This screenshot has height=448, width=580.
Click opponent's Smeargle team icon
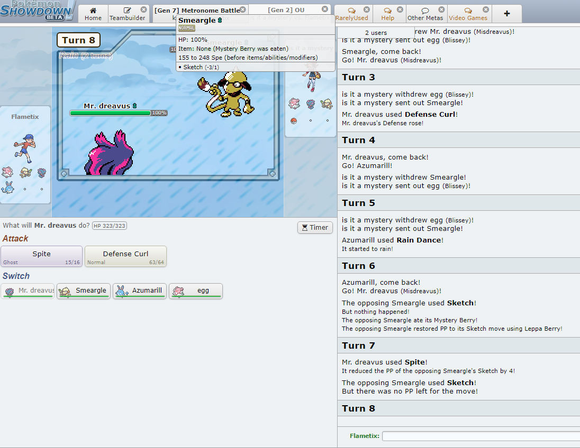(x=327, y=104)
